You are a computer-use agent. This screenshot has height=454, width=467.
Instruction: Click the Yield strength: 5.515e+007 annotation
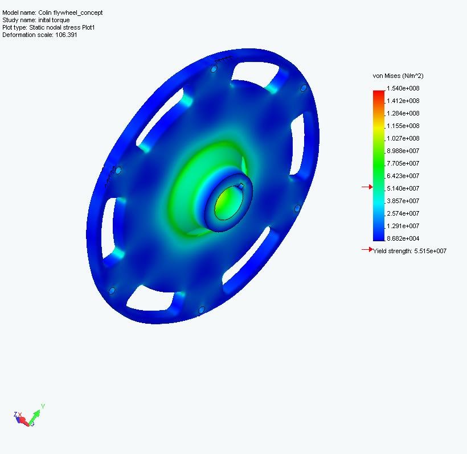pyautogui.click(x=409, y=250)
